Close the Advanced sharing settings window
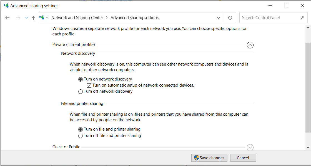The width and height of the screenshot is (311, 166). click(x=302, y=6)
